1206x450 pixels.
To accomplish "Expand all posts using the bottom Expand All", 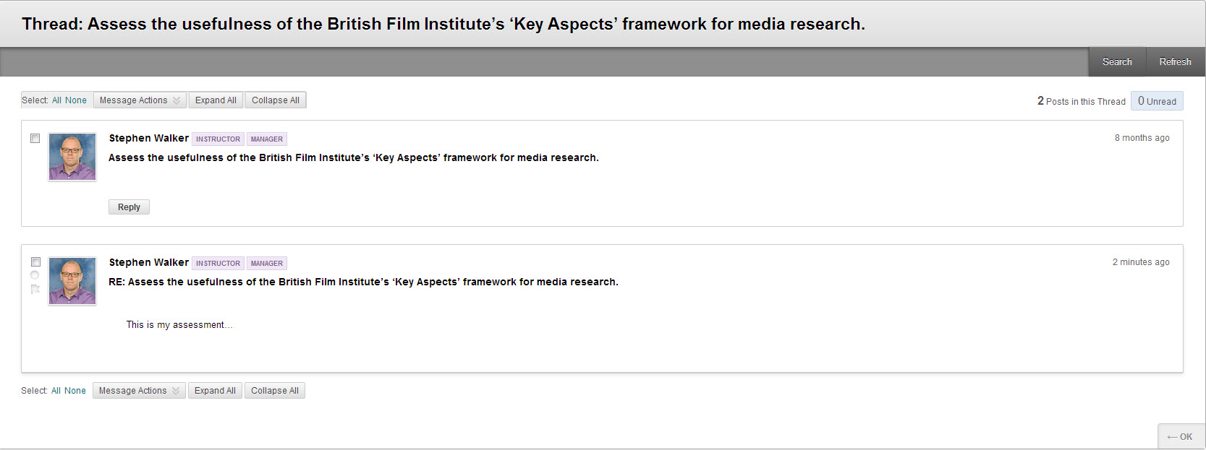I will coord(215,391).
